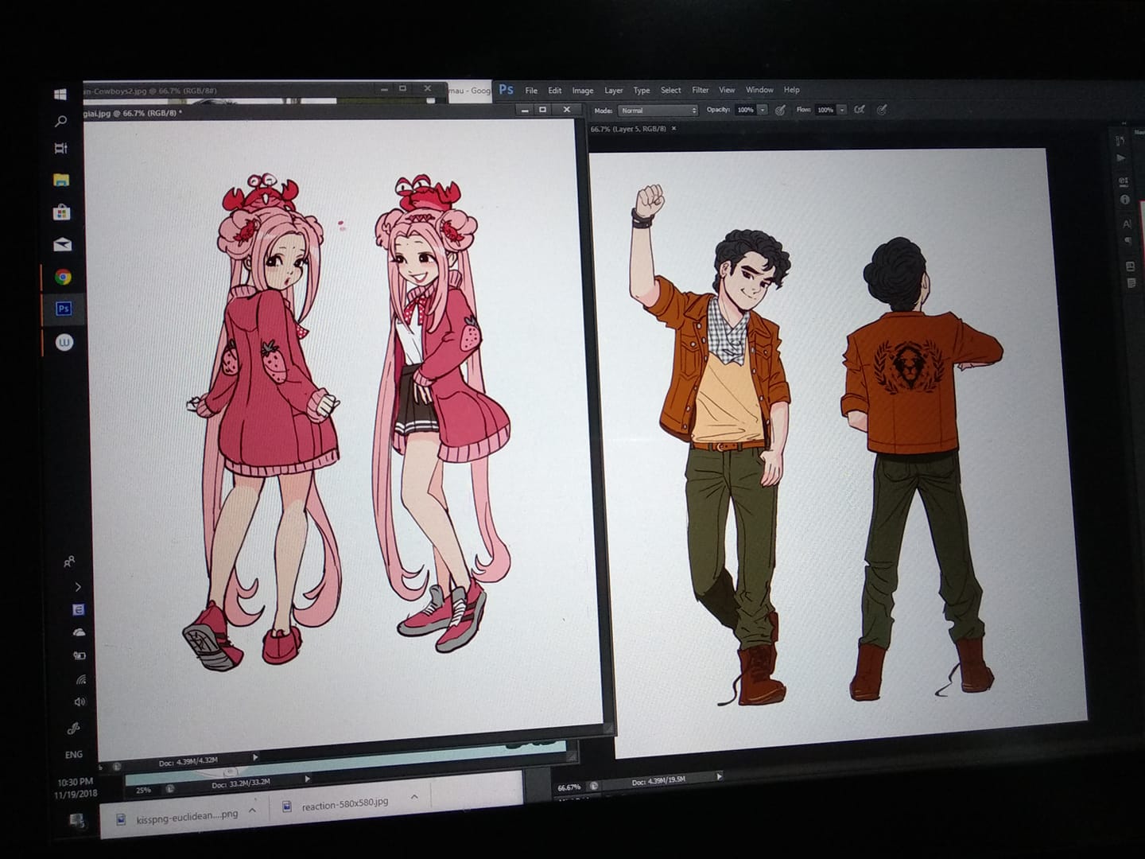The image size is (1145, 859).
Task: Open the Image menu
Action: coord(583,91)
